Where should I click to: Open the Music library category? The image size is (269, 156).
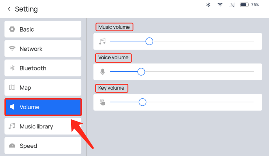43,126
